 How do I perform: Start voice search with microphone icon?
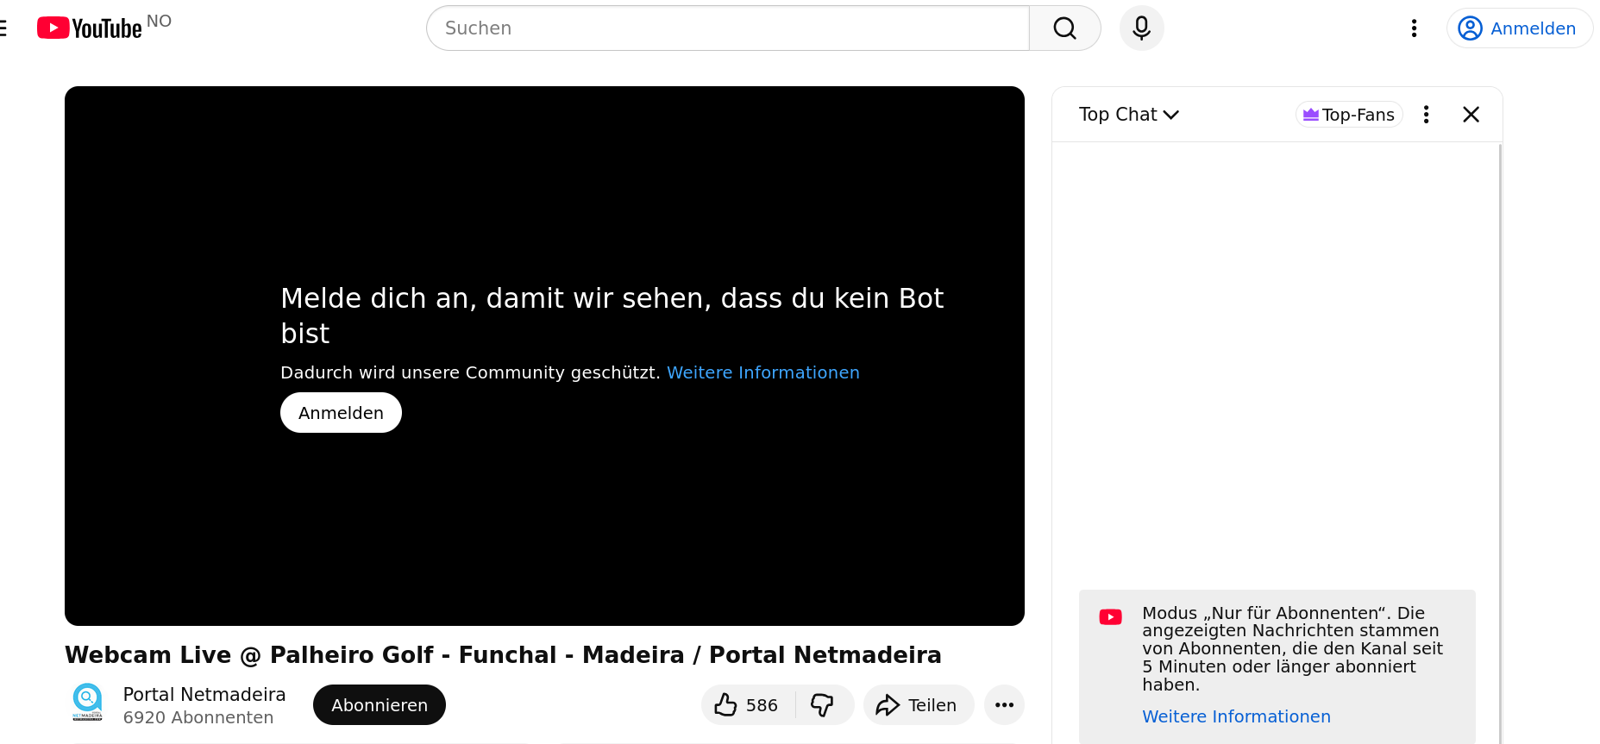click(1142, 28)
